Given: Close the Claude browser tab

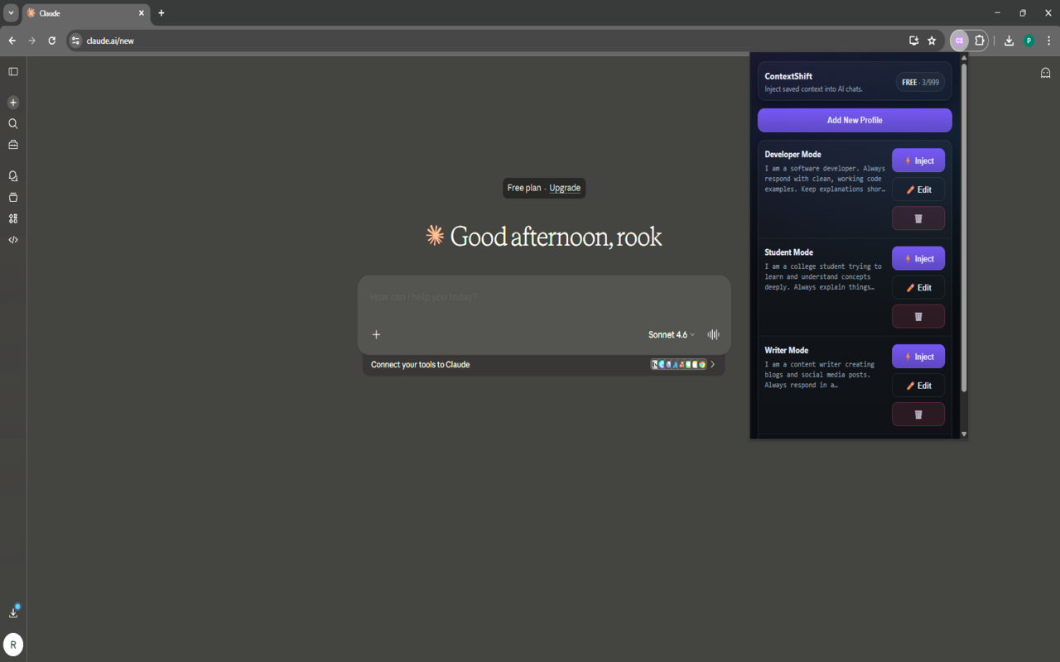Looking at the screenshot, I should pyautogui.click(x=141, y=13).
